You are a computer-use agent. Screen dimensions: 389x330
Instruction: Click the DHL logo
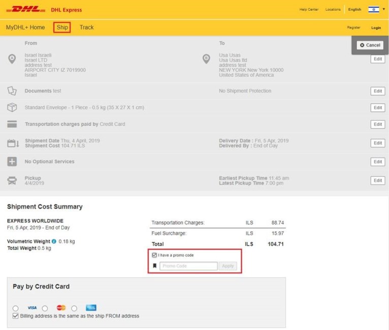click(26, 10)
